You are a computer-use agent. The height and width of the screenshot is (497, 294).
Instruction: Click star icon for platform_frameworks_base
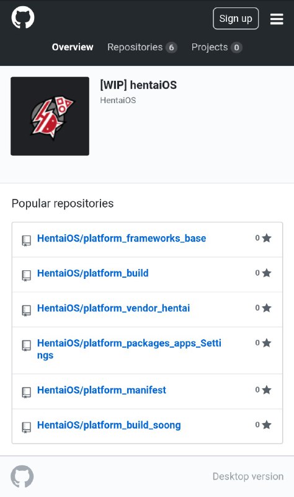267,238
